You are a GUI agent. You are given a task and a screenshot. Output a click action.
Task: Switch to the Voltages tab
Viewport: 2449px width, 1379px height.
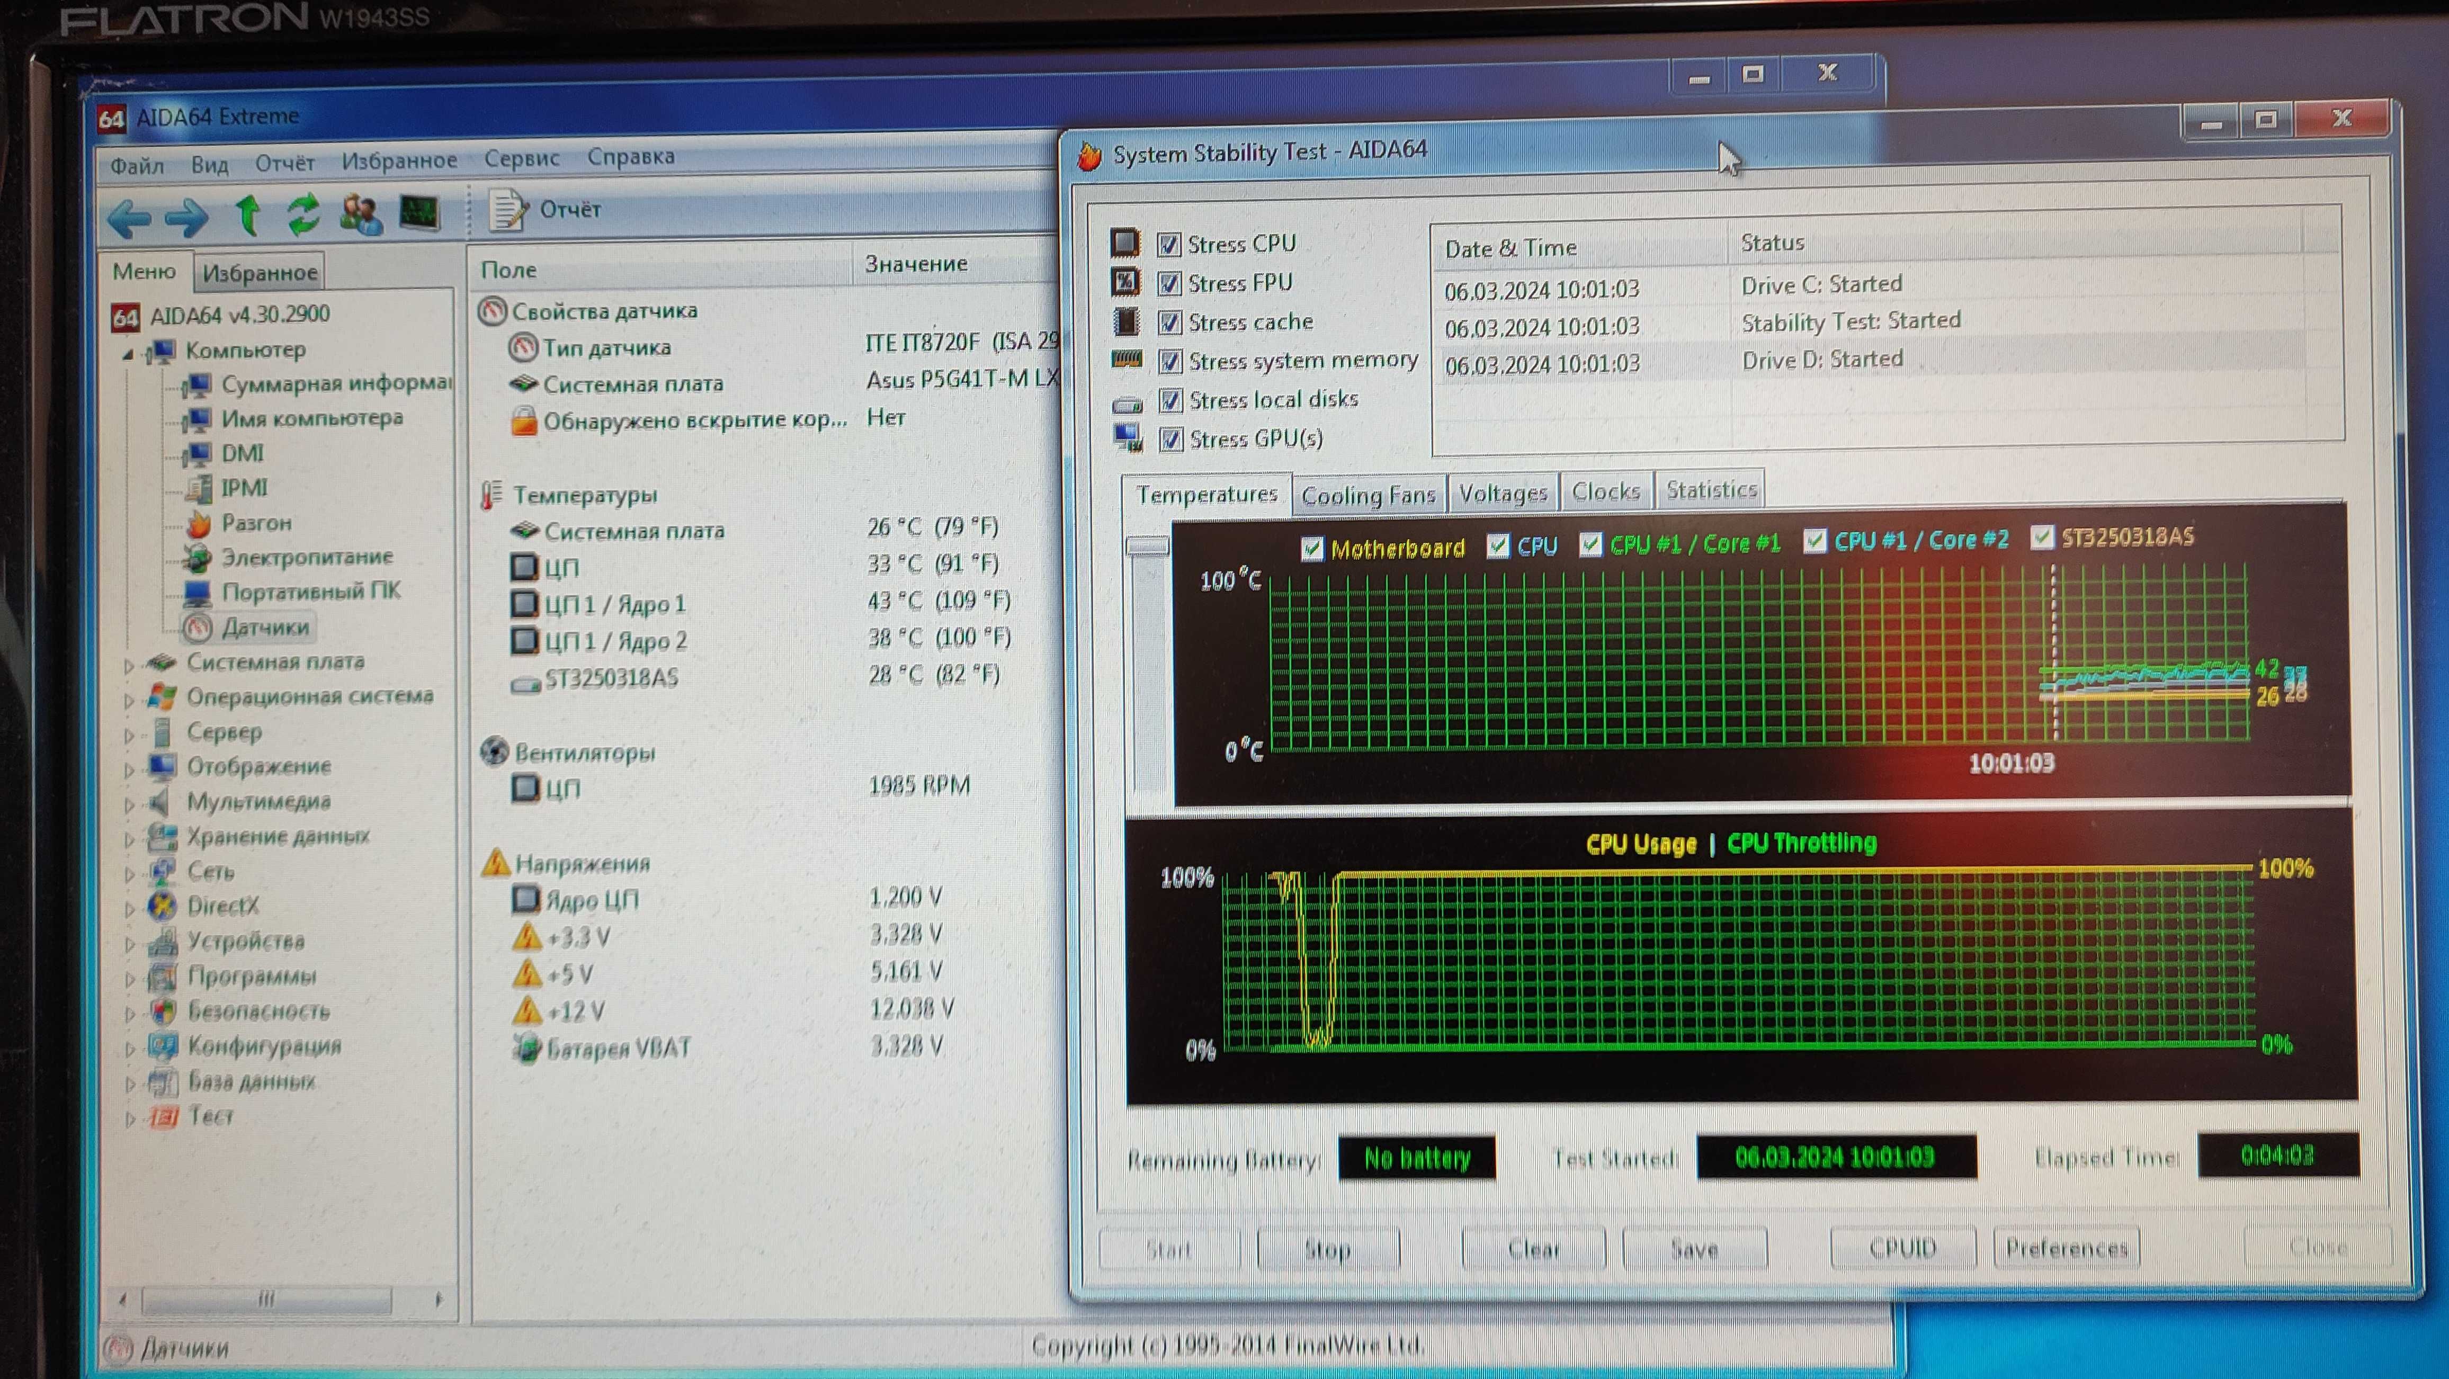click(1503, 493)
